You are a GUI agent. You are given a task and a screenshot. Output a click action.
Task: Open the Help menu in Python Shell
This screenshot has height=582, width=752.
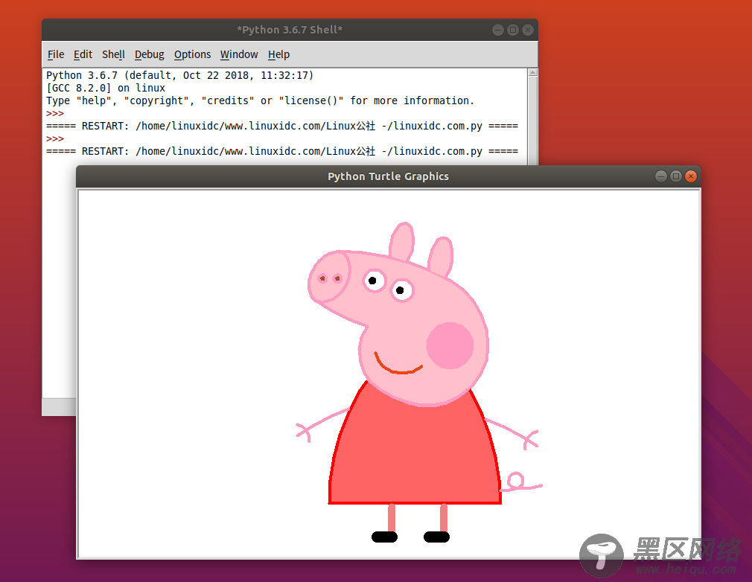278,54
